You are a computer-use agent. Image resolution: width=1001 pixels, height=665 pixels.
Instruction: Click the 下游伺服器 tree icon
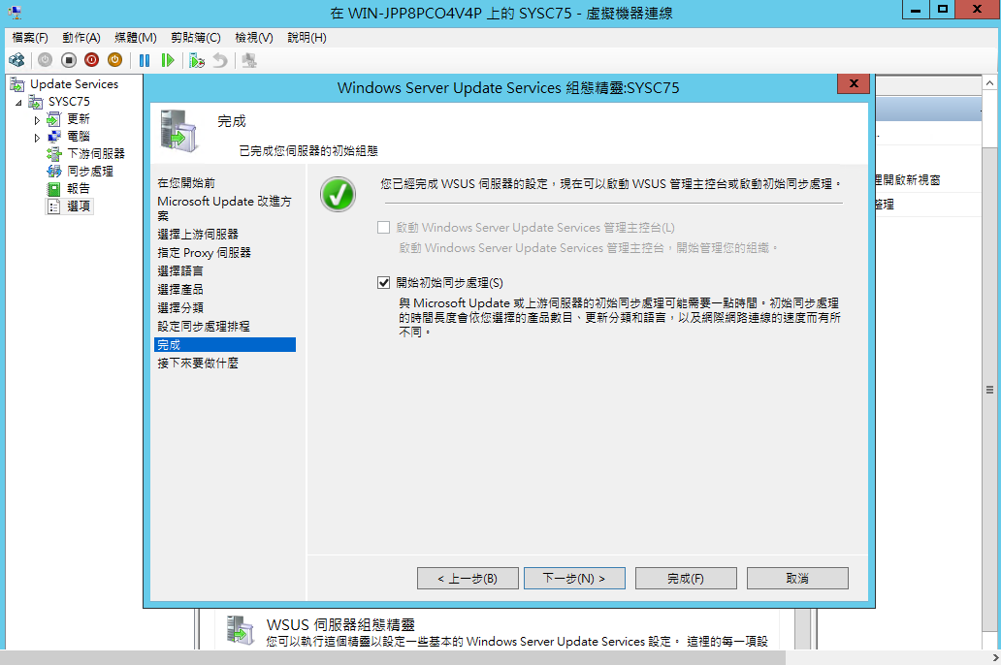(x=54, y=154)
